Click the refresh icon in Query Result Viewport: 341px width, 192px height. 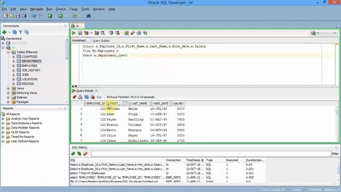(x=86, y=97)
